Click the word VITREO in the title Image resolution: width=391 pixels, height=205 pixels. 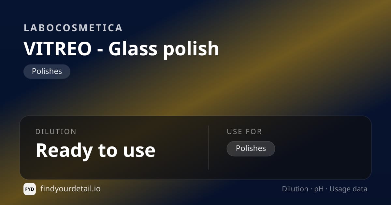coord(58,49)
